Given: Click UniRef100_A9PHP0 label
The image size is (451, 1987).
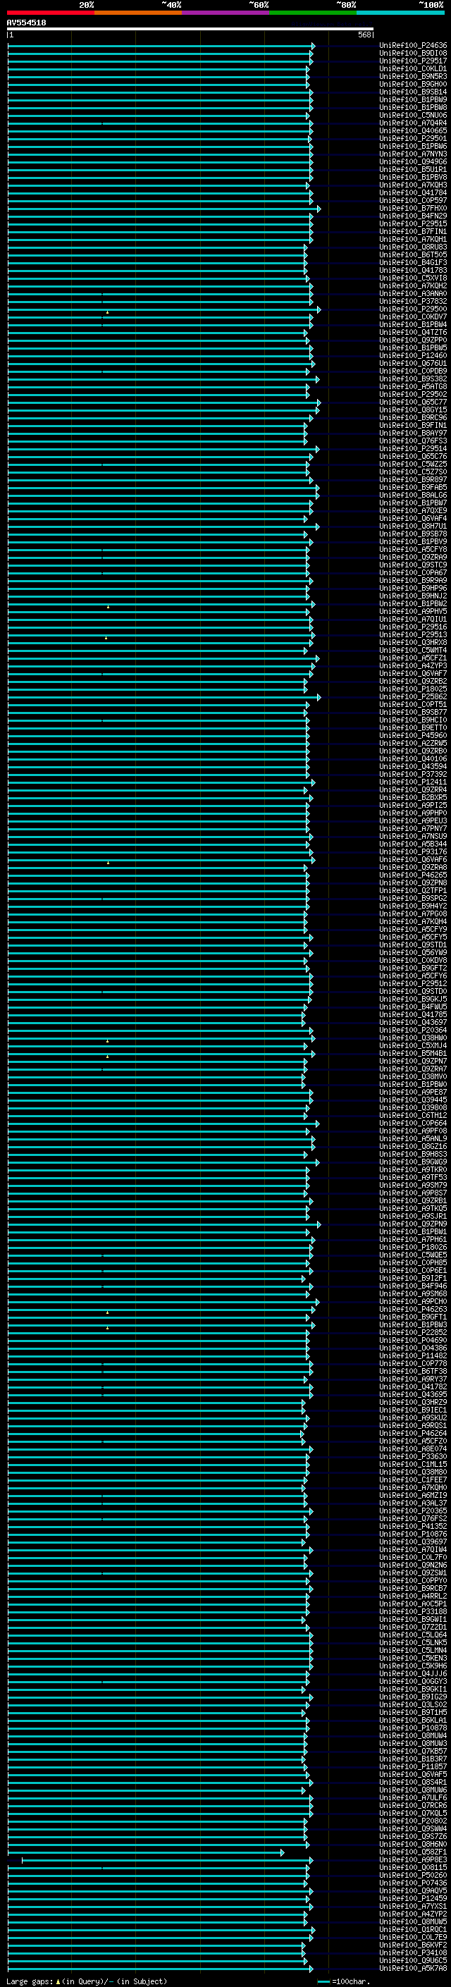Looking at the screenshot, I should click(413, 813).
